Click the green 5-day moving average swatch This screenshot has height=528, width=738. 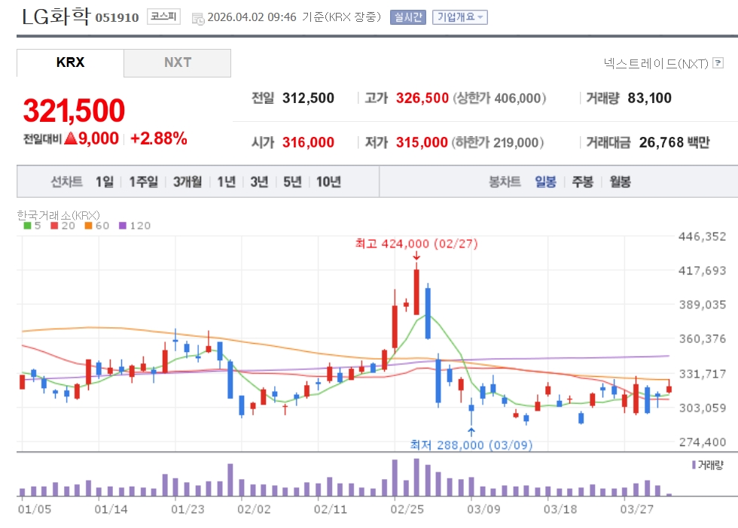[x=27, y=226]
